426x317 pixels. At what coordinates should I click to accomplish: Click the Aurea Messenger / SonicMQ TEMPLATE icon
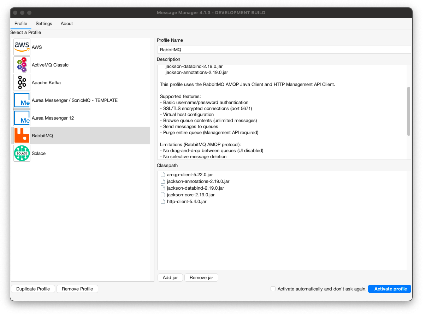[x=22, y=100]
